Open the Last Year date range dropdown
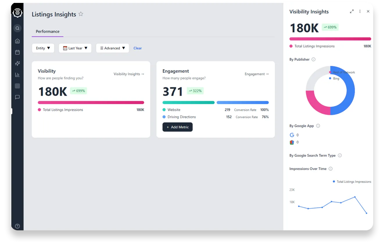 [75, 48]
